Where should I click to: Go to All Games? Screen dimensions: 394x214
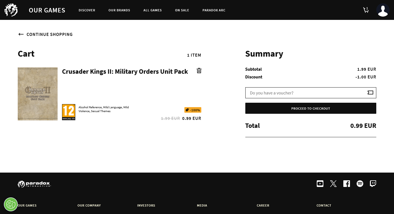click(x=152, y=10)
